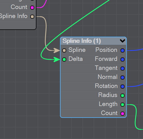Click the Normal output connector dot

tap(123, 78)
